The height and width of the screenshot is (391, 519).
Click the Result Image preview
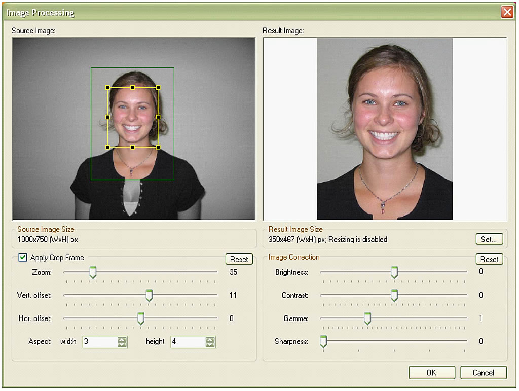pyautogui.click(x=385, y=128)
